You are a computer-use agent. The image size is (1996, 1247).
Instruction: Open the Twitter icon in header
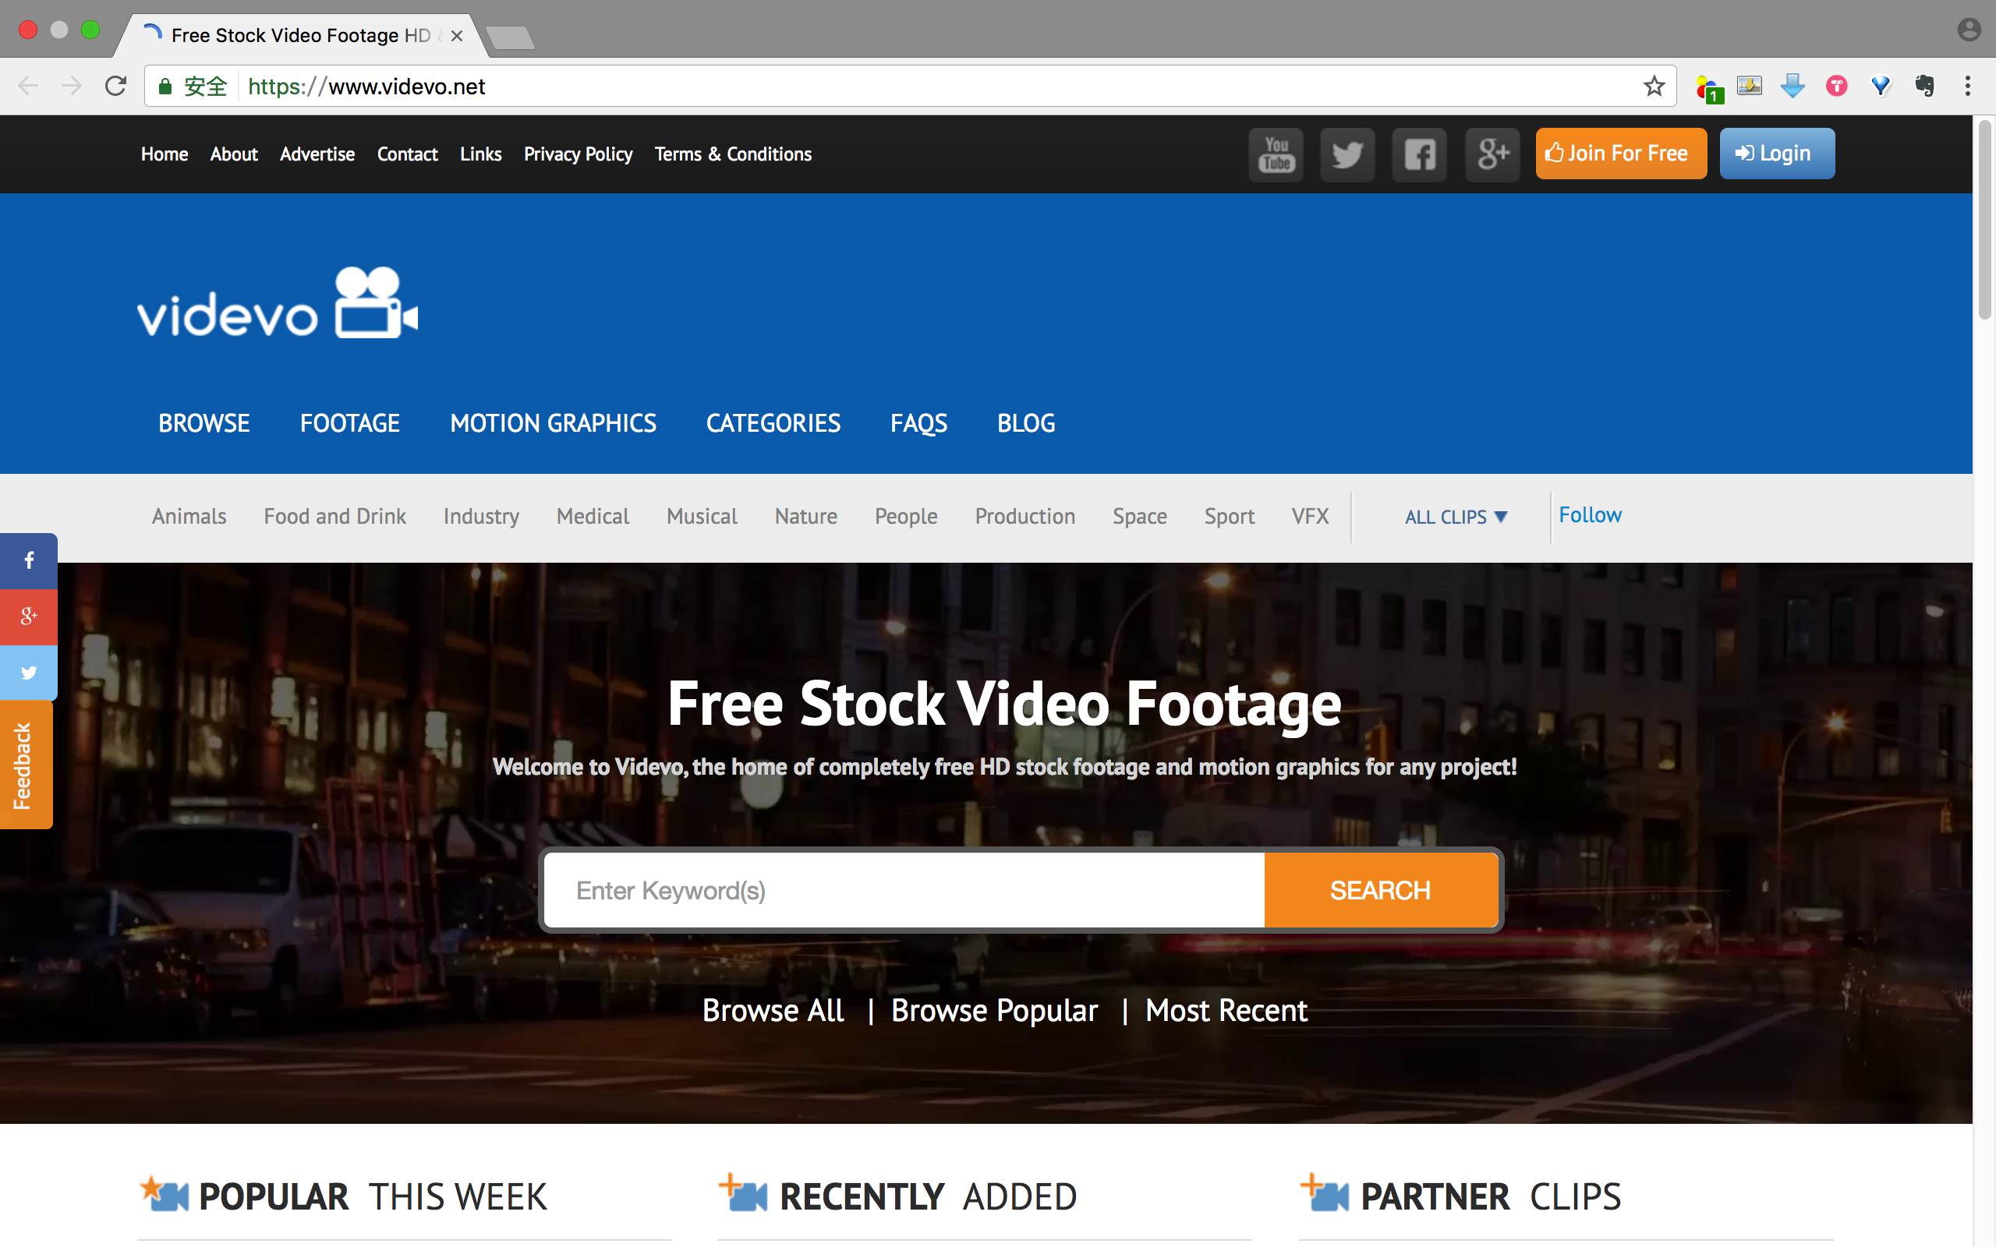coord(1347,154)
